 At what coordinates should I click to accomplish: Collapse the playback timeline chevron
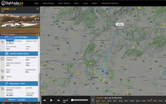[x=93, y=100]
